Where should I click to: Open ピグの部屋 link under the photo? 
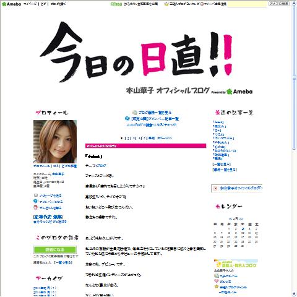pyautogui.click(x=69, y=166)
